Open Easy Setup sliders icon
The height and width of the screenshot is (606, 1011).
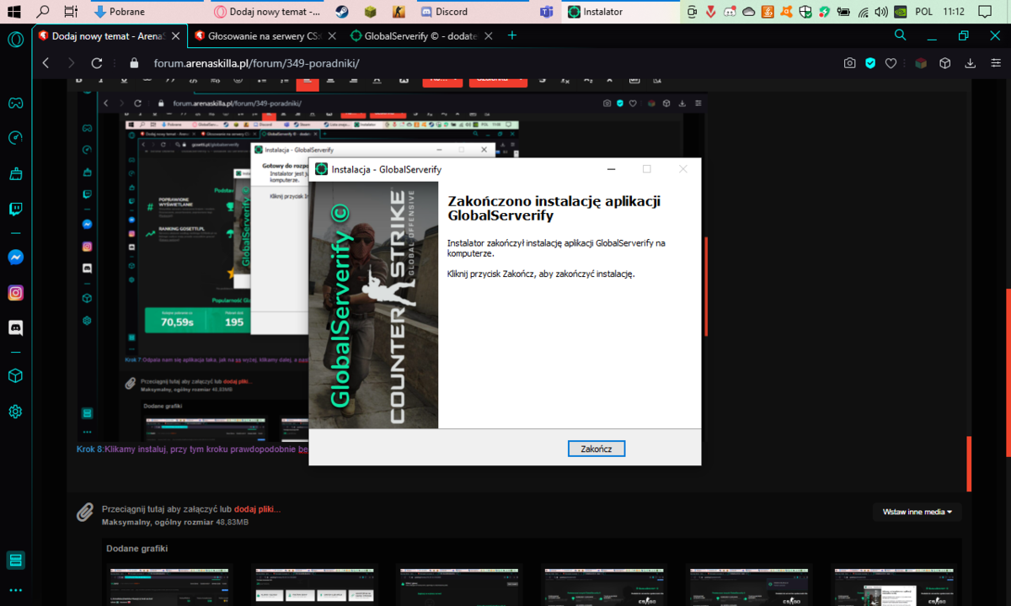pyautogui.click(x=992, y=63)
